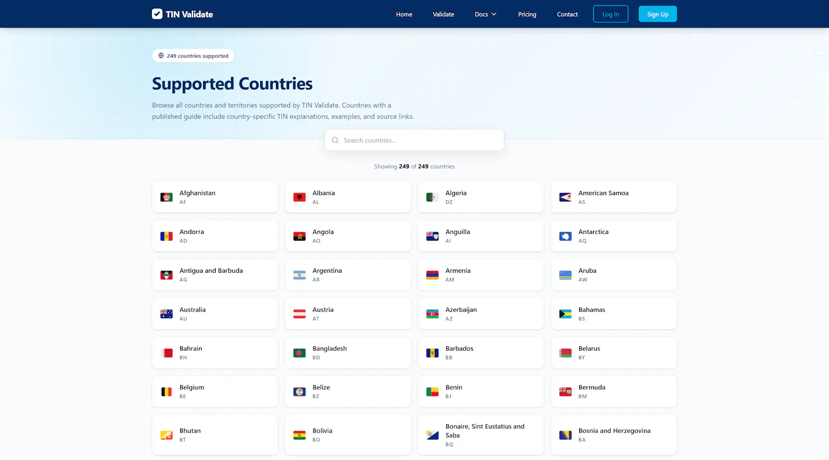829x460 pixels.
Task: Click the Bermuda flag icon
Action: tap(565, 392)
